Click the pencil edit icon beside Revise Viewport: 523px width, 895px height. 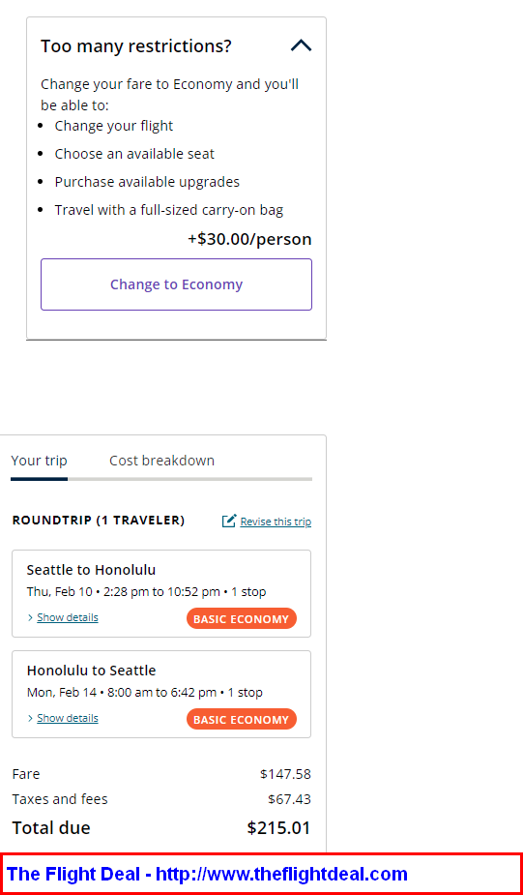[229, 521]
